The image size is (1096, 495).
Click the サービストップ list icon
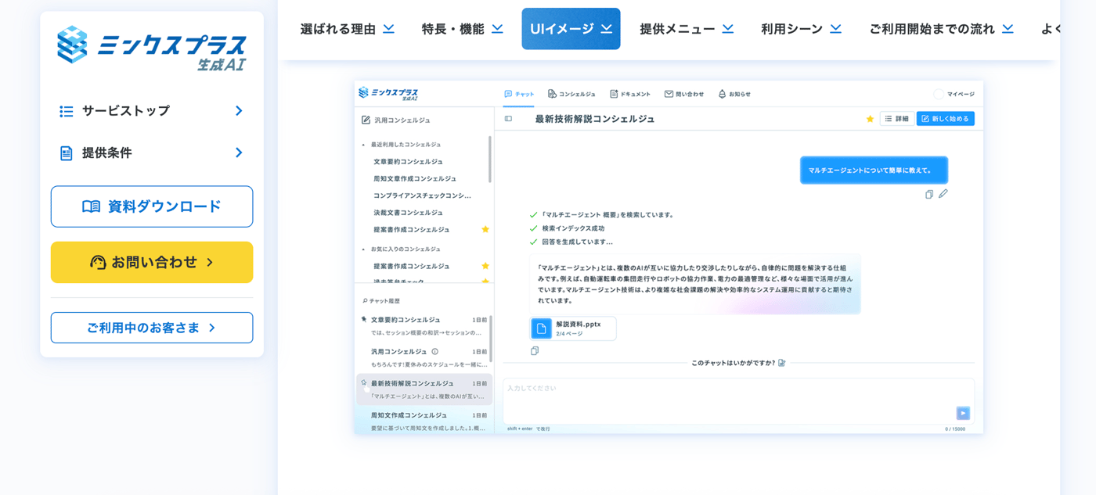(x=67, y=111)
